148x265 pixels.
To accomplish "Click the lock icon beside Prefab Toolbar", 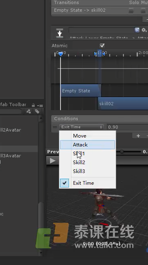I will point(33,105).
